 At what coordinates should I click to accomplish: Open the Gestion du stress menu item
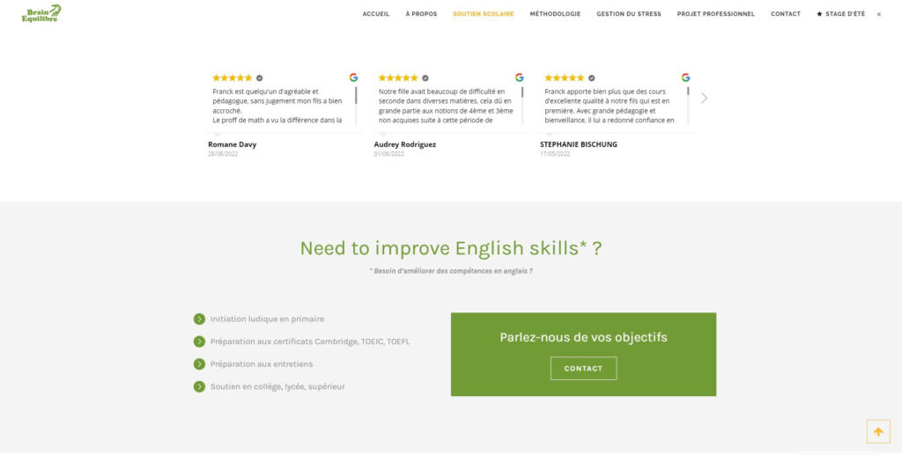click(629, 14)
